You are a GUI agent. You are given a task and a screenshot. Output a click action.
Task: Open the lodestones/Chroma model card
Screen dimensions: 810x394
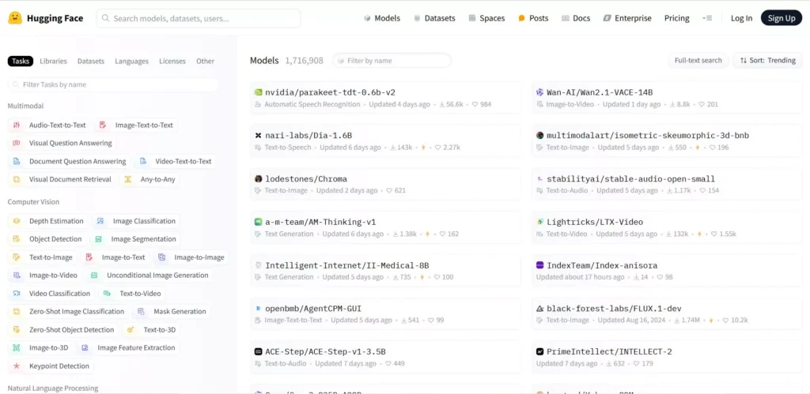coord(385,184)
